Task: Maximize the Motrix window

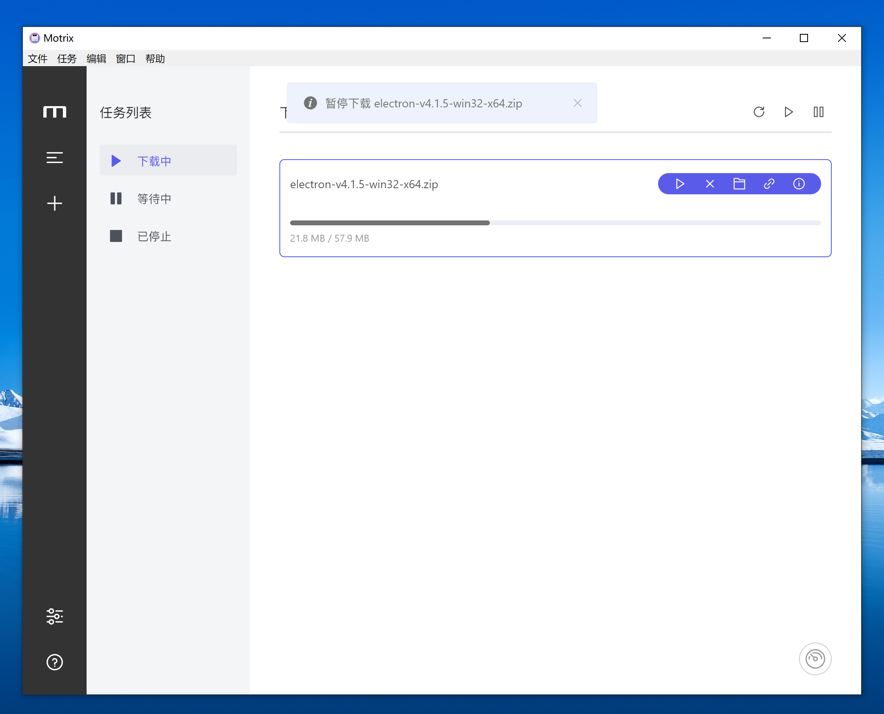Action: click(804, 38)
